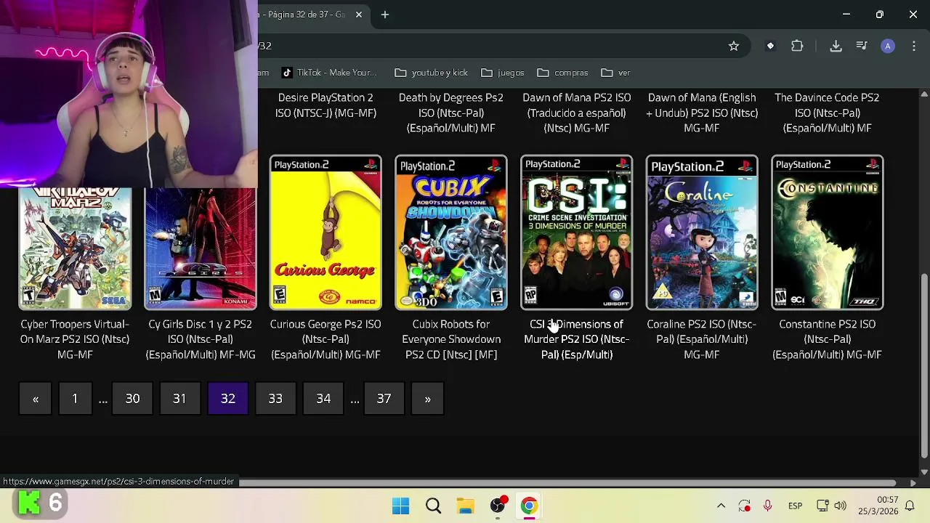Go to last pagination page 37

384,398
